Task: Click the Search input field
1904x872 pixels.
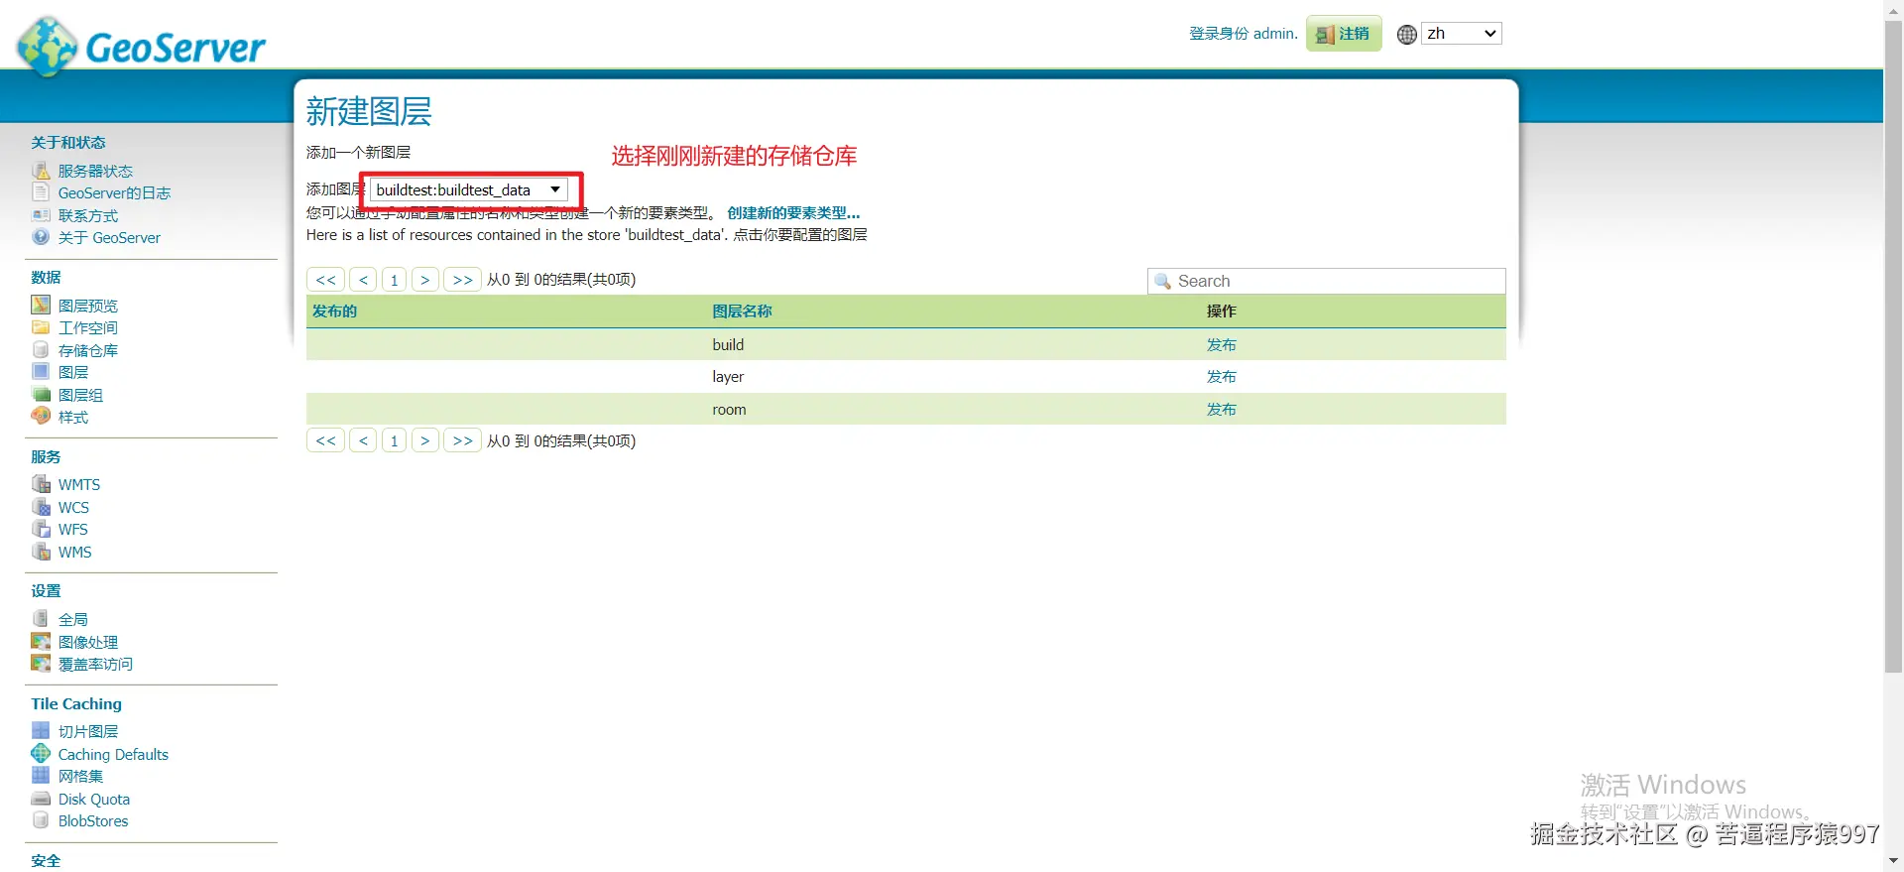Action: (1327, 281)
